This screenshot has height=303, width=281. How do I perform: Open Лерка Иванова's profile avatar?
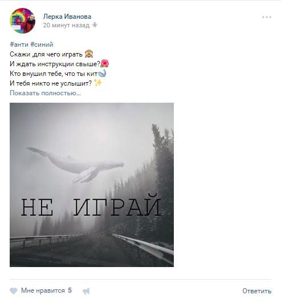coord(22,21)
